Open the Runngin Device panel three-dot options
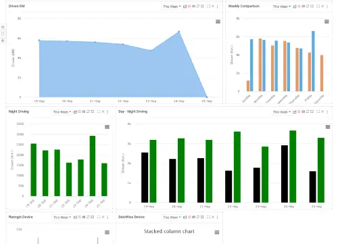The height and width of the screenshot is (244, 338). click(107, 217)
